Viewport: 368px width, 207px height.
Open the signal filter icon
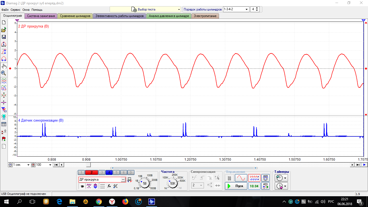point(4,110)
